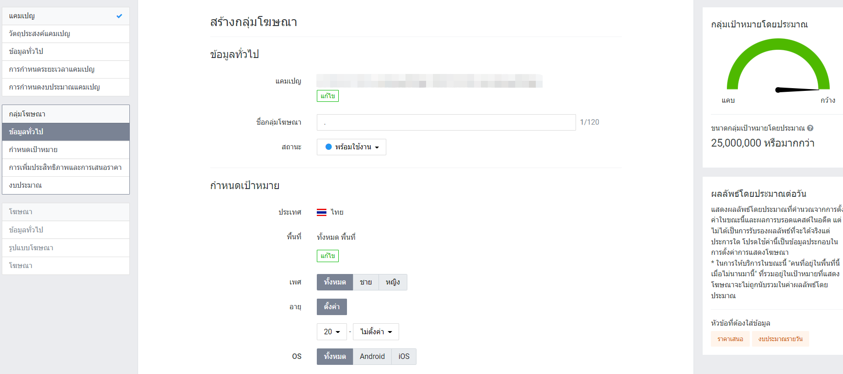Click the ราคาเสนอ required field tag
Image resolution: width=843 pixels, height=374 pixels.
tap(730, 339)
